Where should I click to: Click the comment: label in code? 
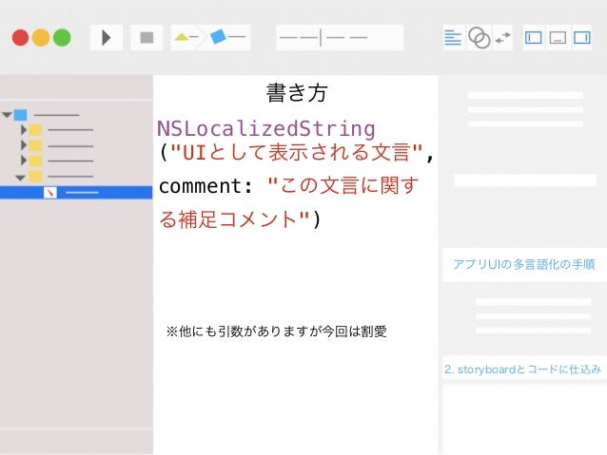pos(206,186)
